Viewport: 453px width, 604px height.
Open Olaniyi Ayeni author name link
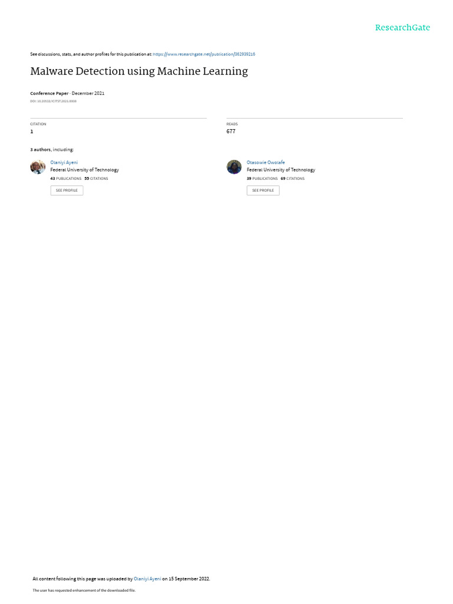[x=64, y=163]
